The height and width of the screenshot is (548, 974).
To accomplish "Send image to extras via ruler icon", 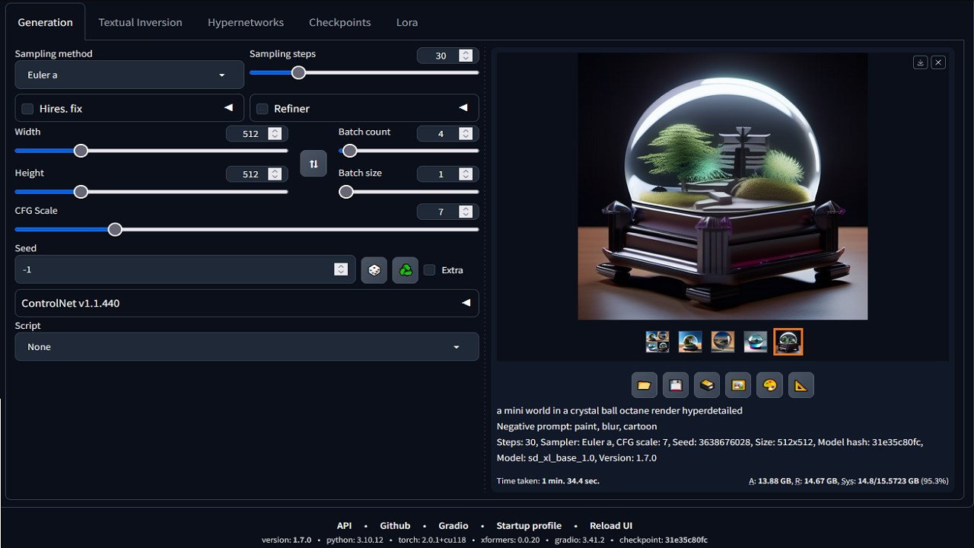I will (800, 384).
